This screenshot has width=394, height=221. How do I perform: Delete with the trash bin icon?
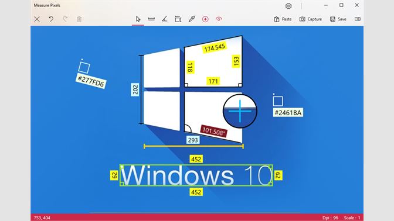tap(79, 19)
